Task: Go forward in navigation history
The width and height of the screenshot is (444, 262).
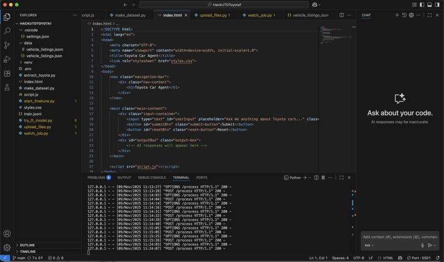Action: pyautogui.click(x=133, y=4)
